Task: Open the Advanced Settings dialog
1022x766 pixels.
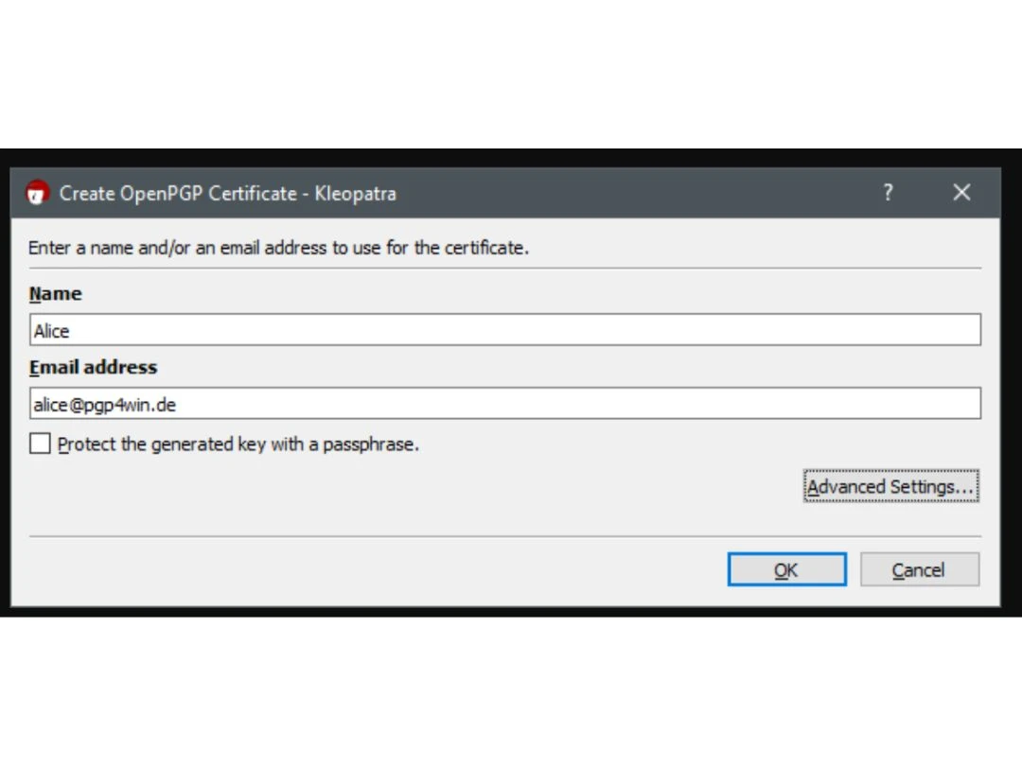Action: coord(890,487)
